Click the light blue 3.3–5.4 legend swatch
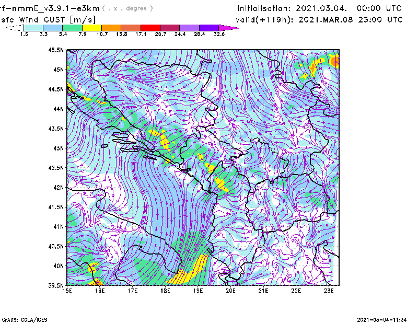Image resolution: width=418 pixels, height=323 pixels. tap(53, 28)
